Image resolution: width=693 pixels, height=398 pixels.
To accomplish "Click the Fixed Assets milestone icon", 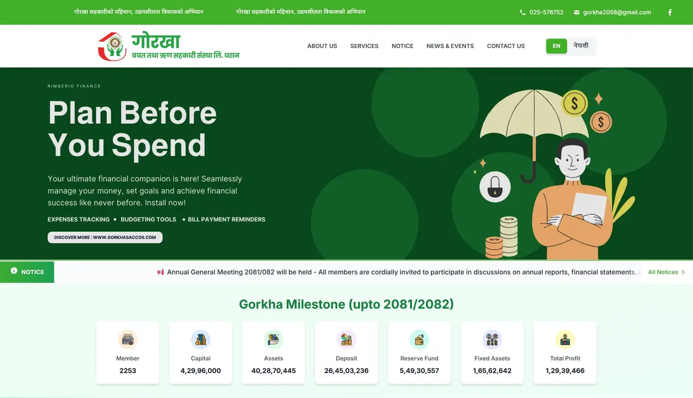I will tap(492, 340).
